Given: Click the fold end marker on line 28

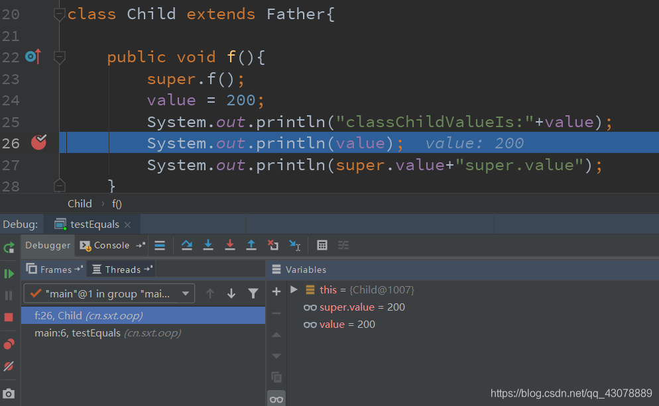Looking at the screenshot, I should [59, 185].
